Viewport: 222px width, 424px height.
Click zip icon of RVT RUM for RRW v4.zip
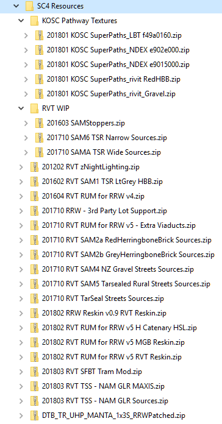click(x=34, y=196)
